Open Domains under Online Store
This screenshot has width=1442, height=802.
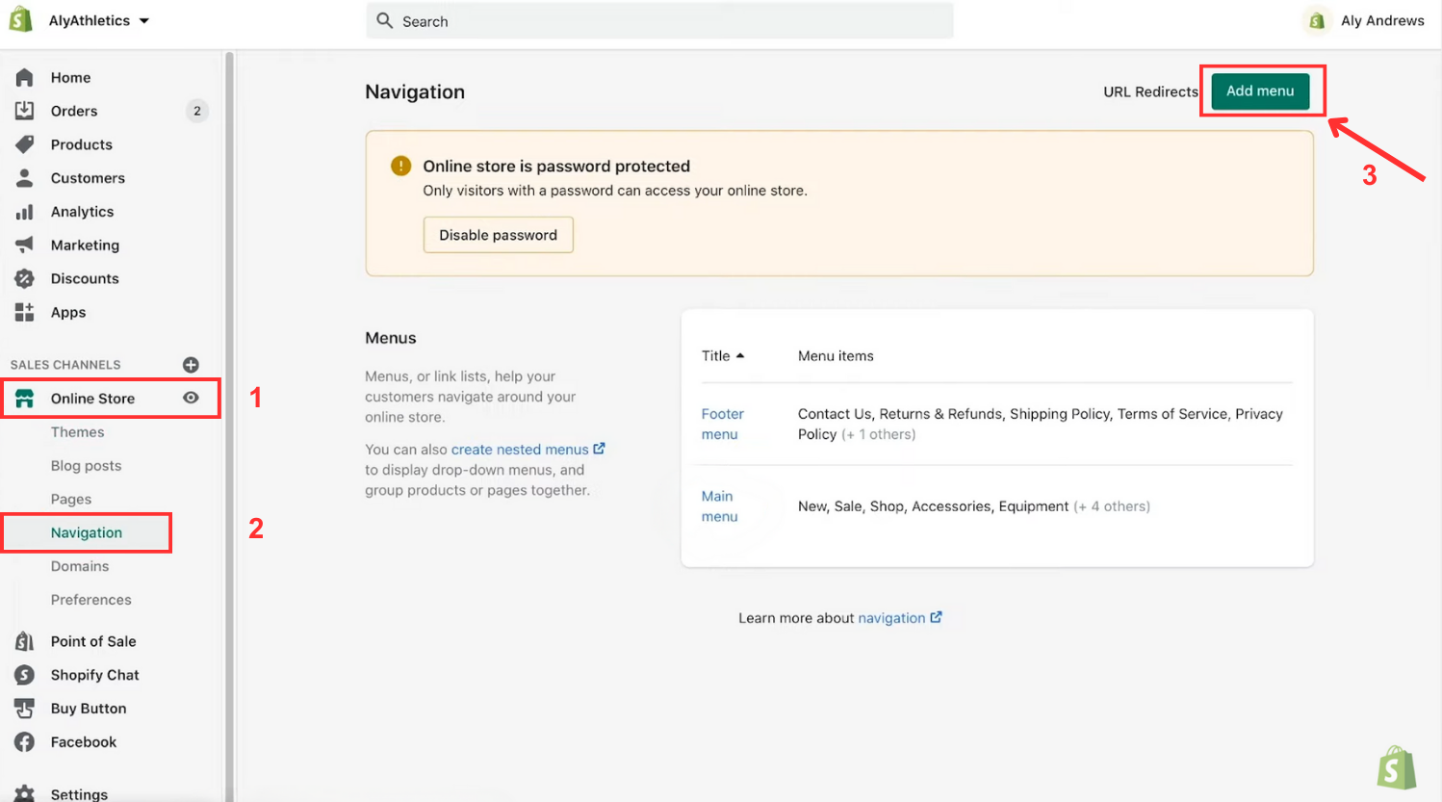[x=80, y=566]
